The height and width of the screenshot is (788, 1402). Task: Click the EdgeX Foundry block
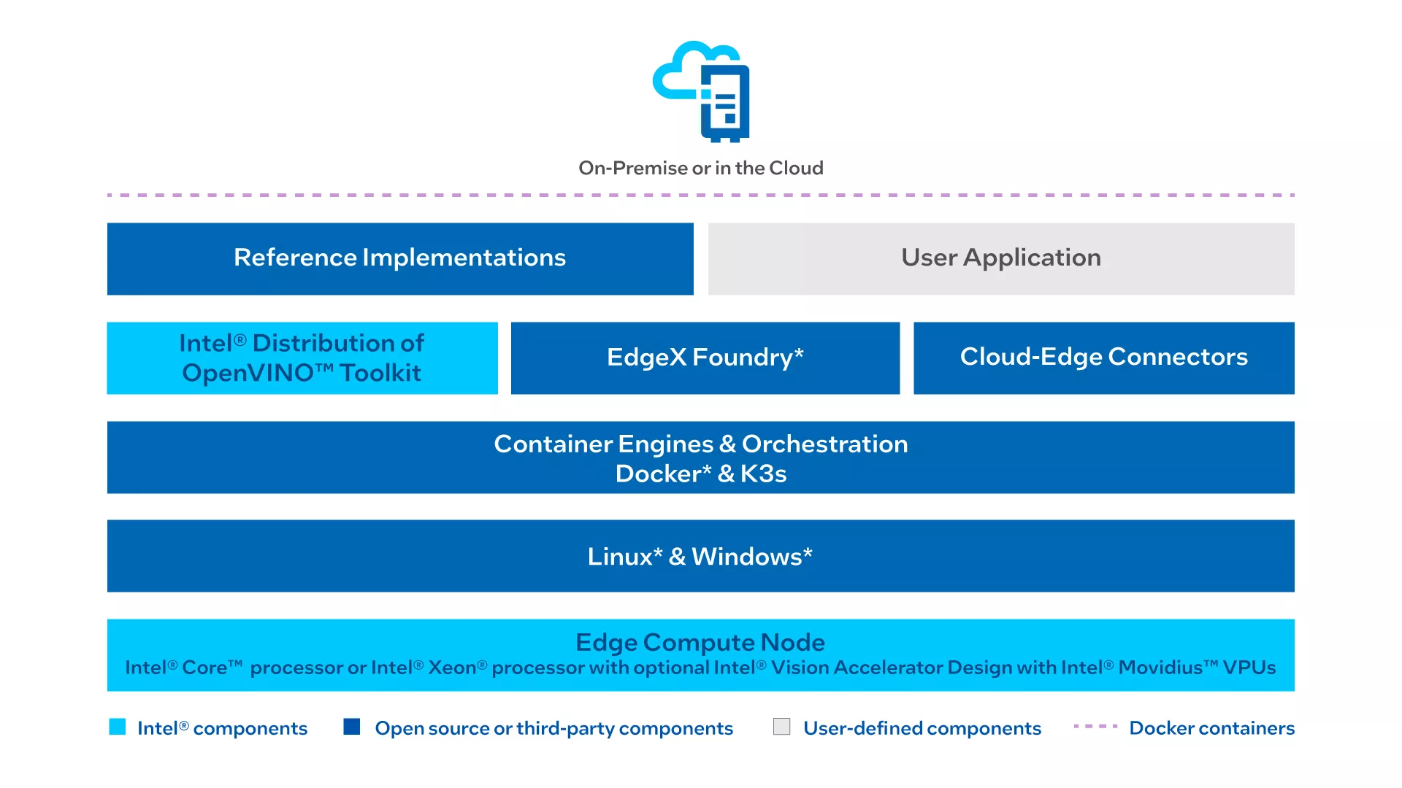(x=705, y=358)
